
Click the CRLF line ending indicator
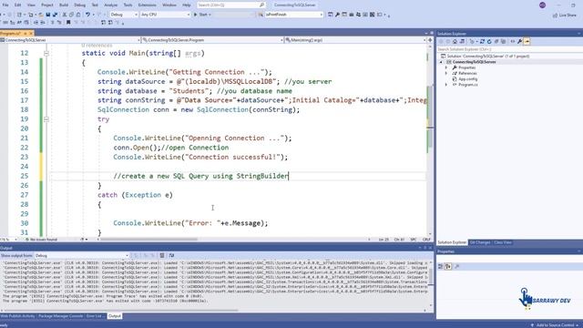coord(426,240)
